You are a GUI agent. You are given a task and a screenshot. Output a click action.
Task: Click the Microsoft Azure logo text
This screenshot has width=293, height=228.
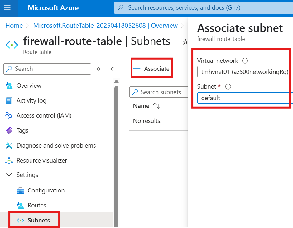(x=53, y=8)
